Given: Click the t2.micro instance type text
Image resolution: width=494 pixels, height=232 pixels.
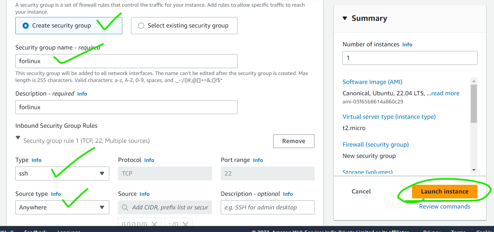Looking at the screenshot, I should tap(354, 128).
